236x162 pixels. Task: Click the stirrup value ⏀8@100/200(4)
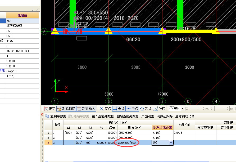click(x=22, y=51)
